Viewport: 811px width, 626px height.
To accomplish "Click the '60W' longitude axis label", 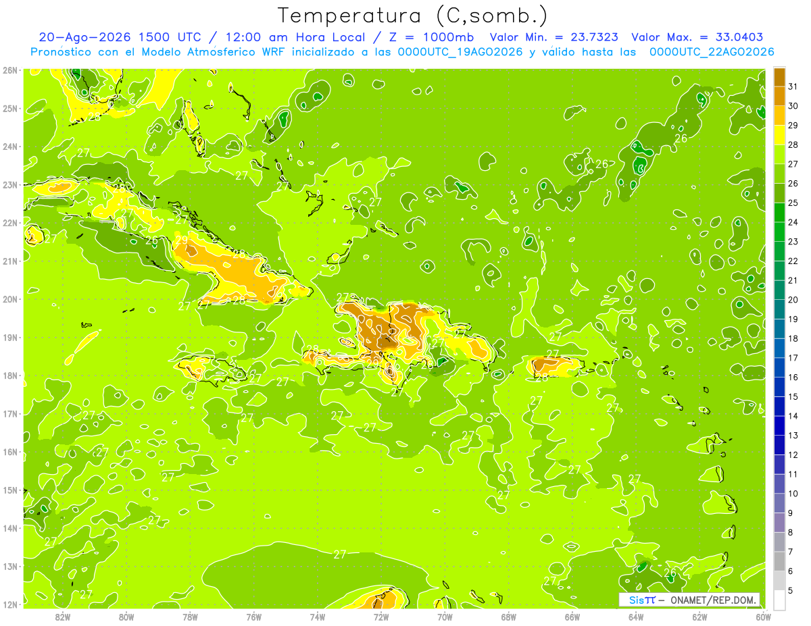I will pos(763,617).
